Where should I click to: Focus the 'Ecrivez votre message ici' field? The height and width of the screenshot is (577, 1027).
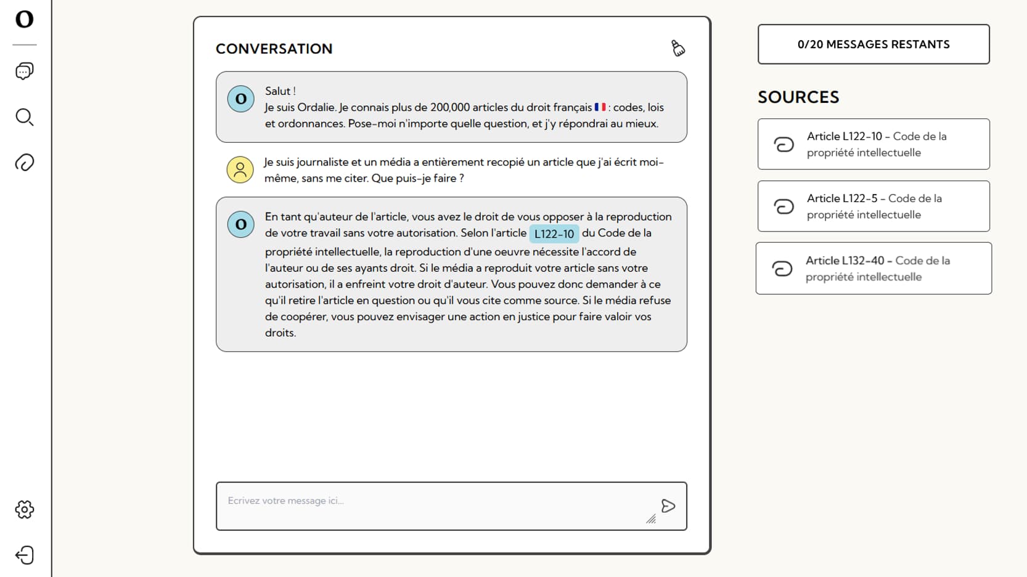451,506
